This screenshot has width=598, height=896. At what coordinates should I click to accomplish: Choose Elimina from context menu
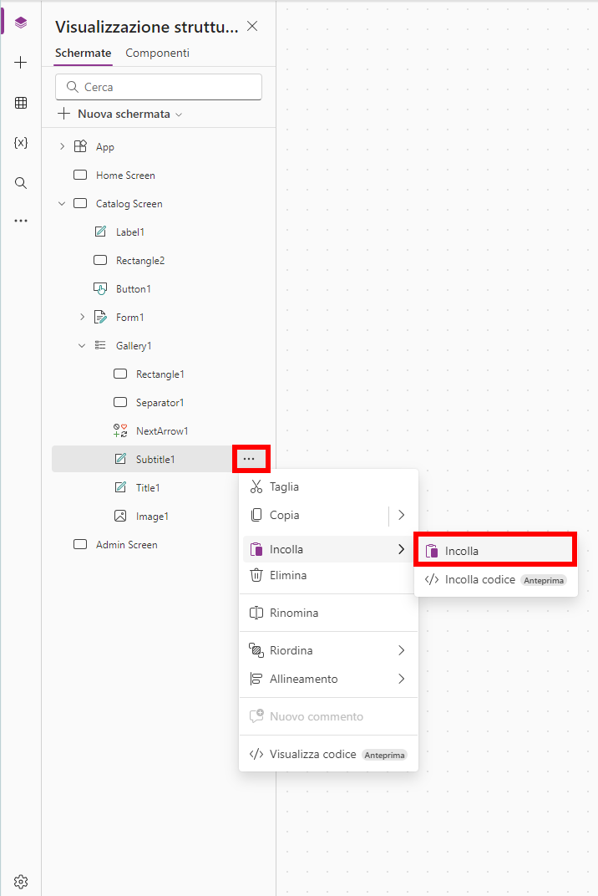tap(328, 575)
